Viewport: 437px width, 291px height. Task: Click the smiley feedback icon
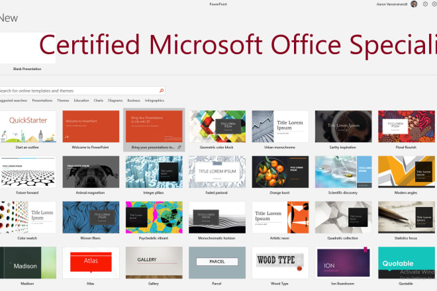point(425,4)
